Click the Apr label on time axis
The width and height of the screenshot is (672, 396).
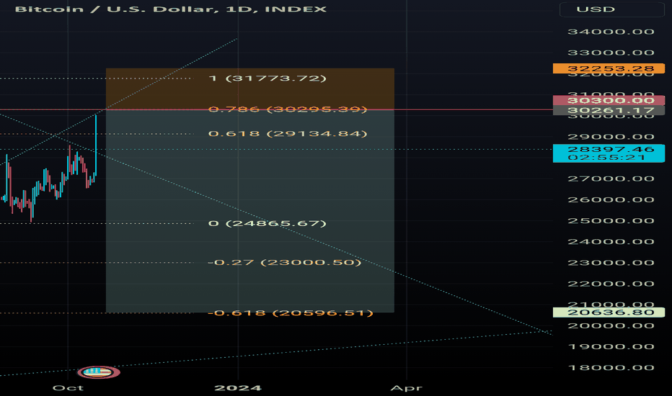point(406,388)
